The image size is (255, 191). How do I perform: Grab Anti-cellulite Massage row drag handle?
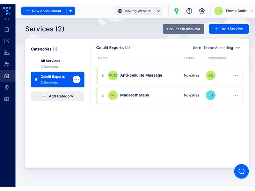click(x=103, y=75)
